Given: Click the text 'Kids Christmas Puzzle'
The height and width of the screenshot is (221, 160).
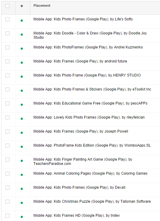Looking at the screenshot, I should pos(72,201).
